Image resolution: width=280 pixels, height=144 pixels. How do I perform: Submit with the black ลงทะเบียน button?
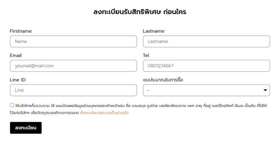(x=26, y=128)
